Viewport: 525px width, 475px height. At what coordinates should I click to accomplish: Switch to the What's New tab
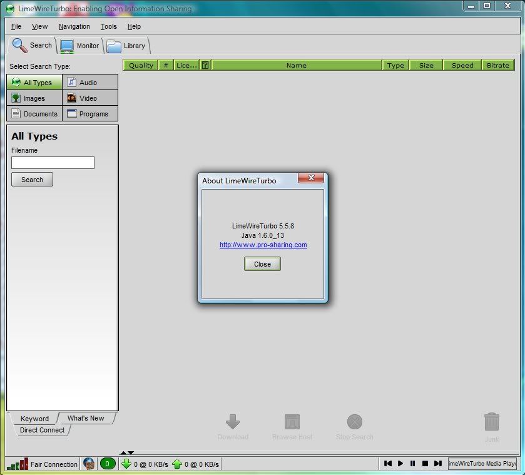[x=86, y=418]
